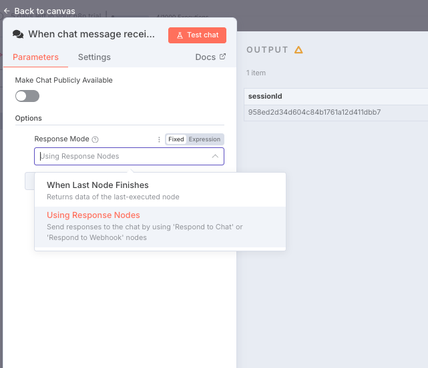This screenshot has width=428, height=368.
Task: Click the Response Mode help question icon
Action: pos(95,139)
